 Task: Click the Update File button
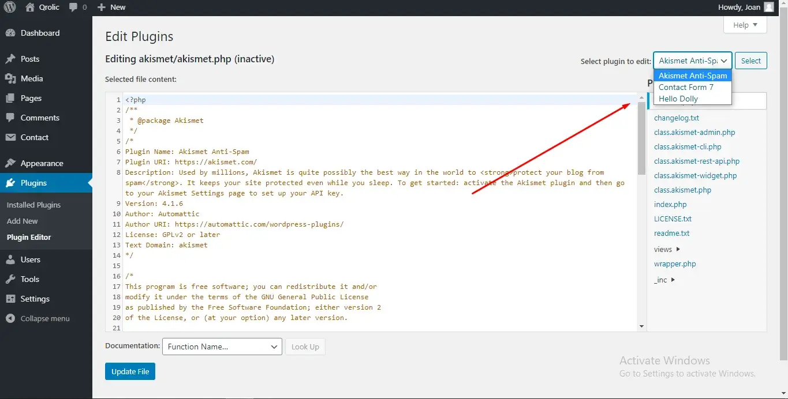click(130, 371)
